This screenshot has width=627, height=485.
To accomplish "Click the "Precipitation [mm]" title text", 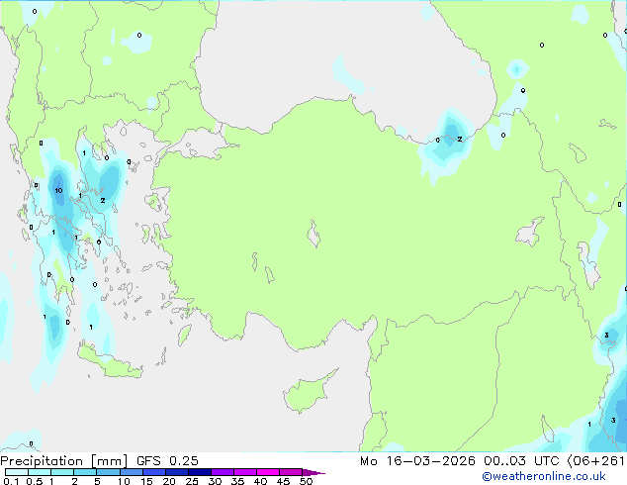I will coord(64,461).
